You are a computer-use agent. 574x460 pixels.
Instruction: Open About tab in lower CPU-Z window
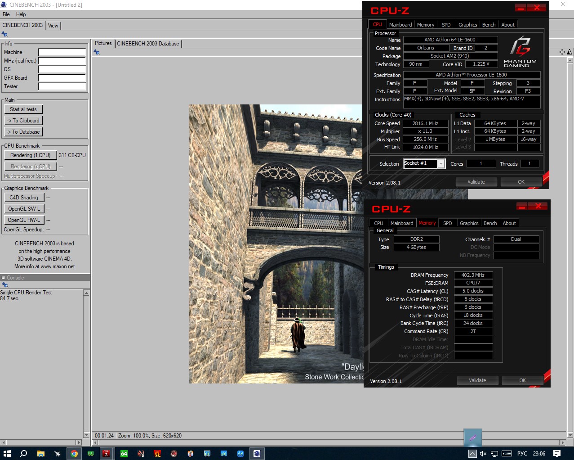coord(509,223)
